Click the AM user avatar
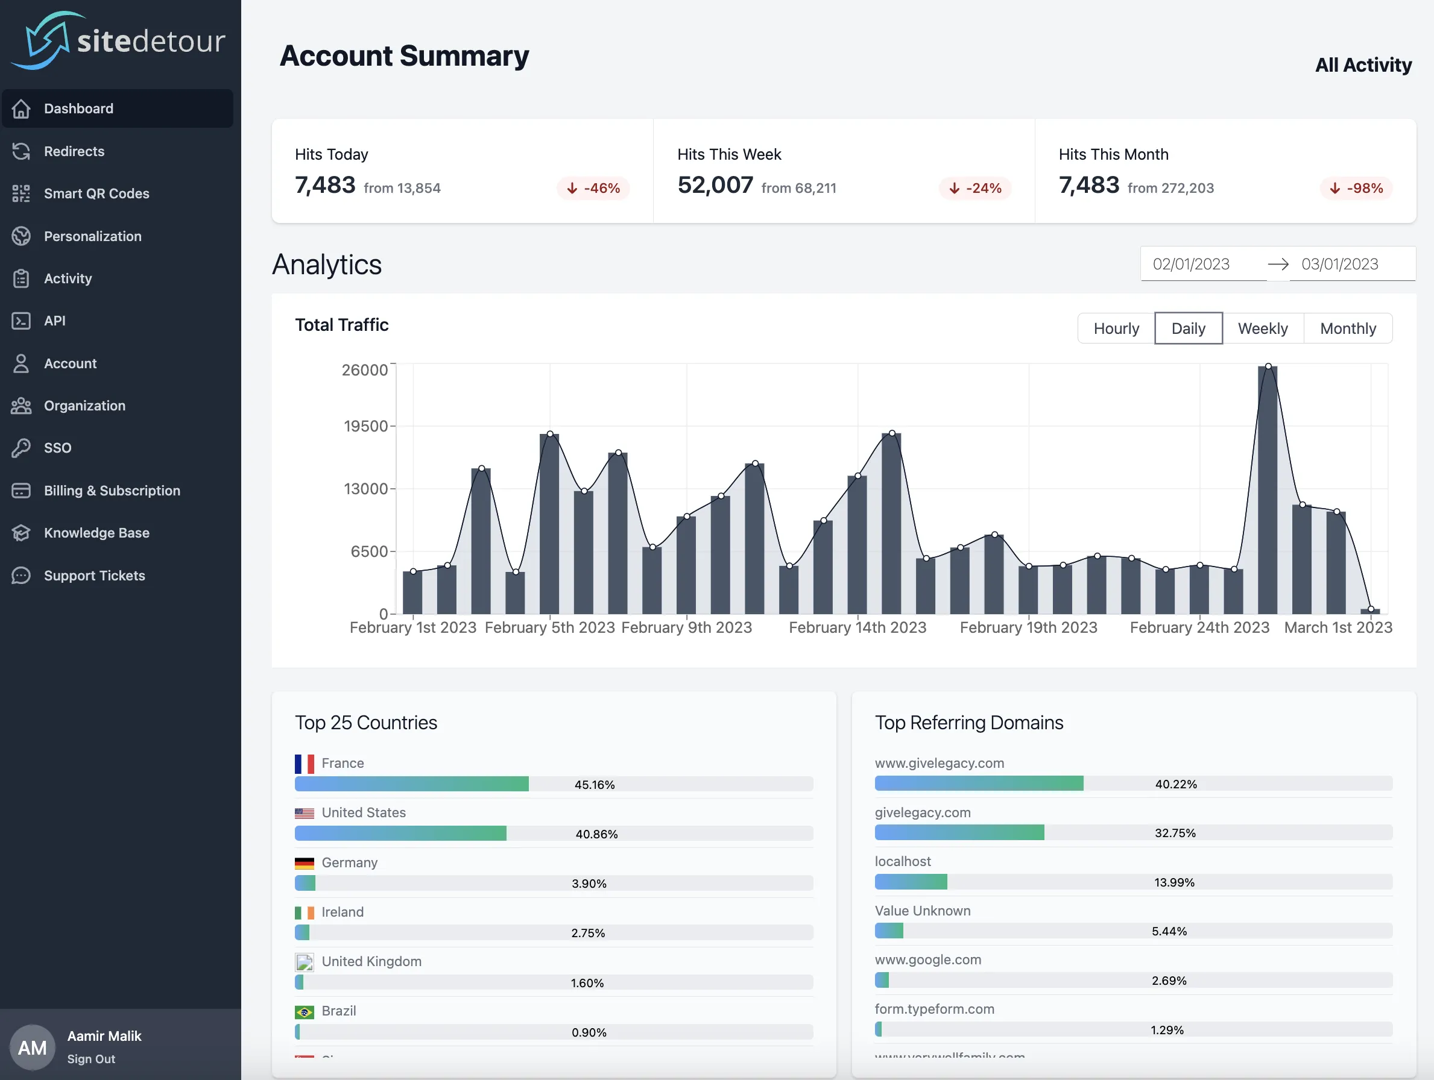The height and width of the screenshot is (1080, 1434). (x=33, y=1047)
